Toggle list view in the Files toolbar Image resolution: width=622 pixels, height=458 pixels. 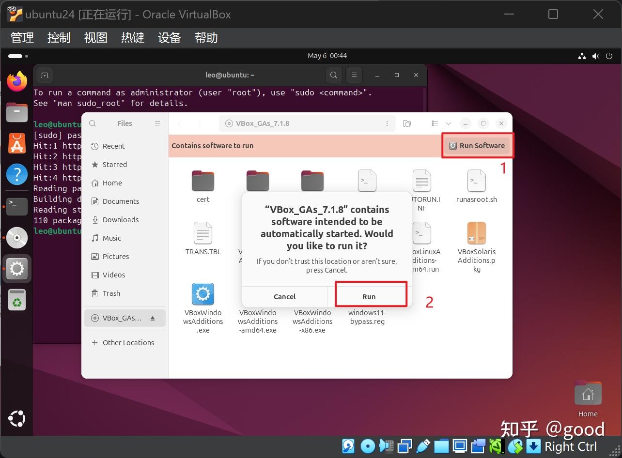click(x=435, y=123)
